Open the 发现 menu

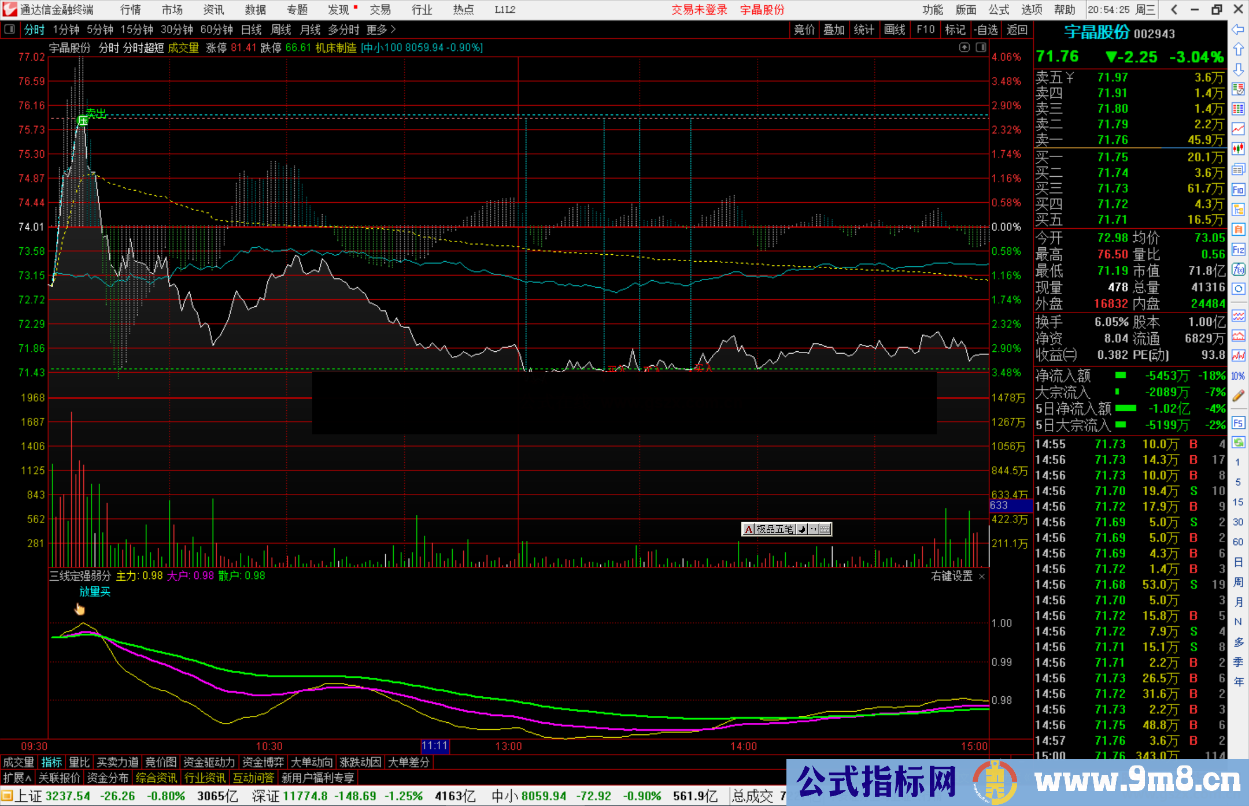click(x=339, y=10)
